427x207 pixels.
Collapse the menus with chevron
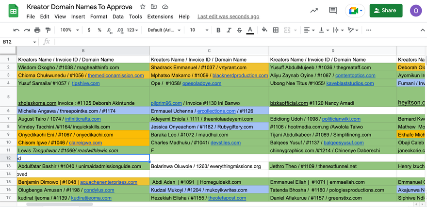423,30
